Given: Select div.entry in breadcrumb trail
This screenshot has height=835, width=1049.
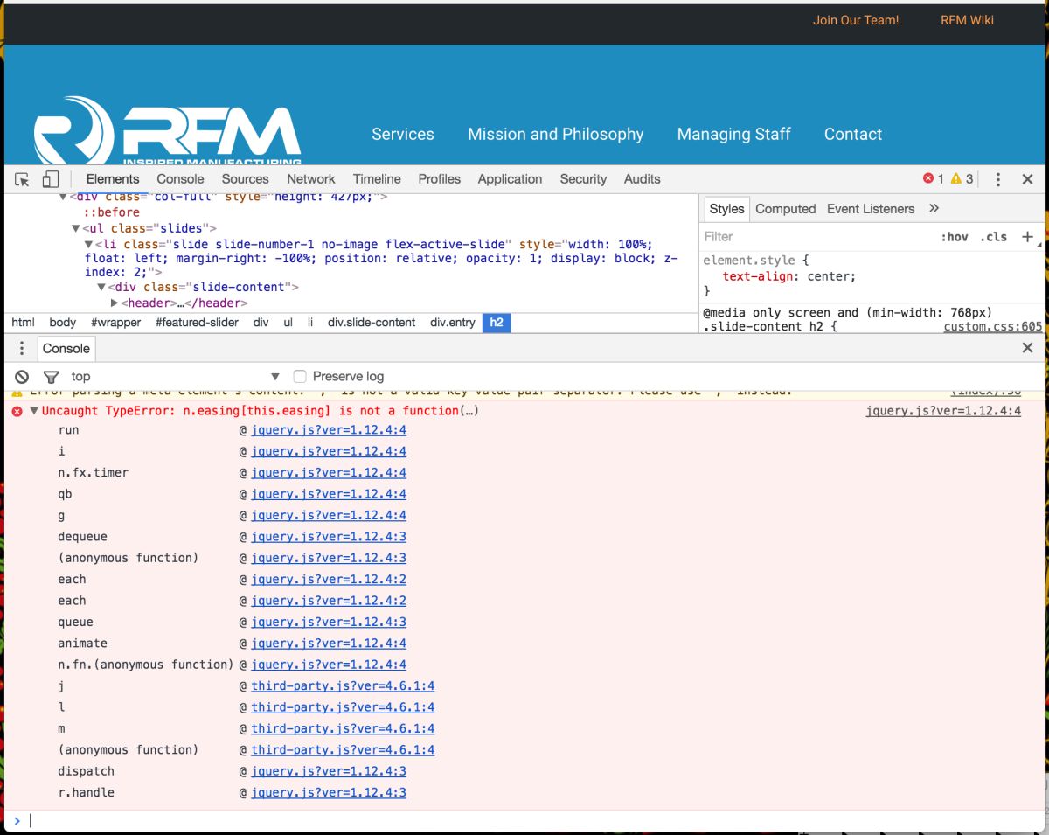Looking at the screenshot, I should (x=453, y=323).
